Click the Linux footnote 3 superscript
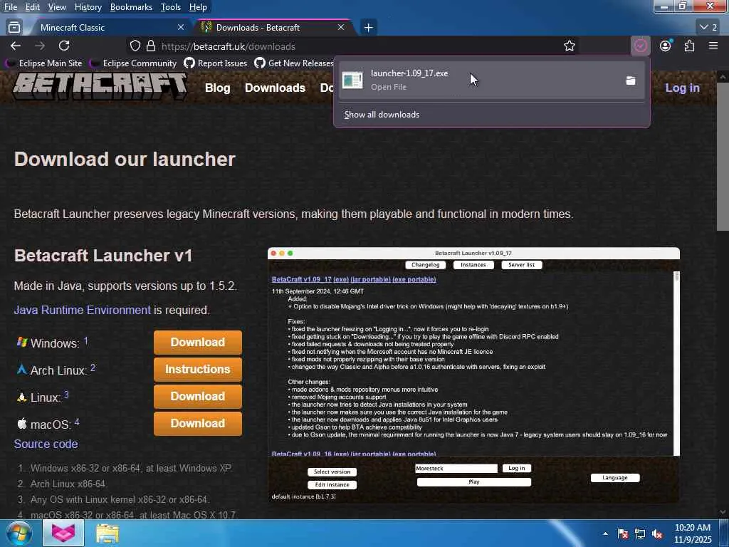 click(x=66, y=395)
